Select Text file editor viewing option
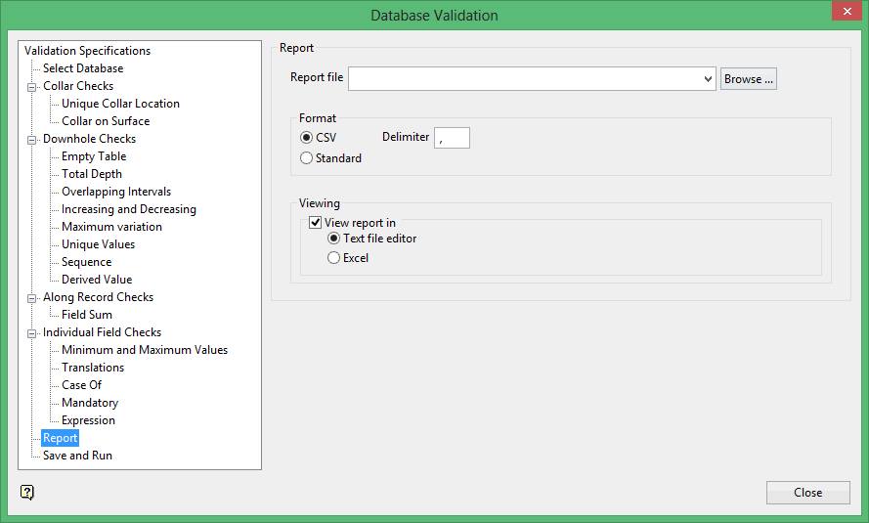This screenshot has width=869, height=523. click(x=334, y=239)
